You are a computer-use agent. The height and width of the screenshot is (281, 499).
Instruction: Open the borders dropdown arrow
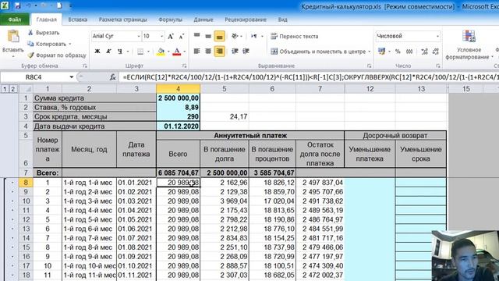pyautogui.click(x=148, y=52)
